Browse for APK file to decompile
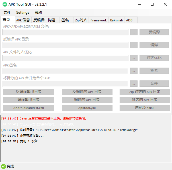 coord(134,32)
